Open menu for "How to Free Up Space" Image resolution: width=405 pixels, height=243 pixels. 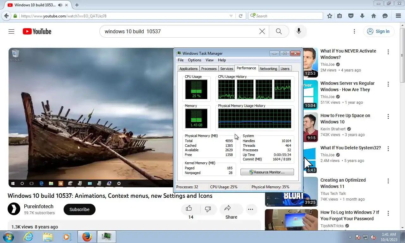tap(388, 116)
